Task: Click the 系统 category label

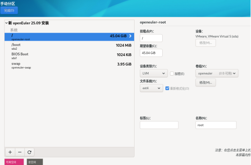Action: [14, 30]
